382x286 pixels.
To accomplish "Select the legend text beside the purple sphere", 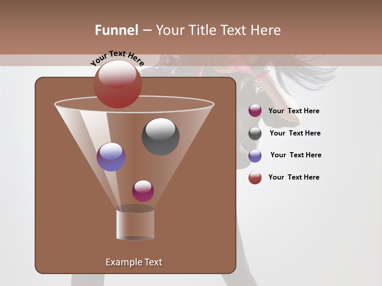I will (x=296, y=155).
